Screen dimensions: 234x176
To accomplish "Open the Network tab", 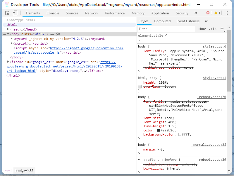I will tap(92, 13).
